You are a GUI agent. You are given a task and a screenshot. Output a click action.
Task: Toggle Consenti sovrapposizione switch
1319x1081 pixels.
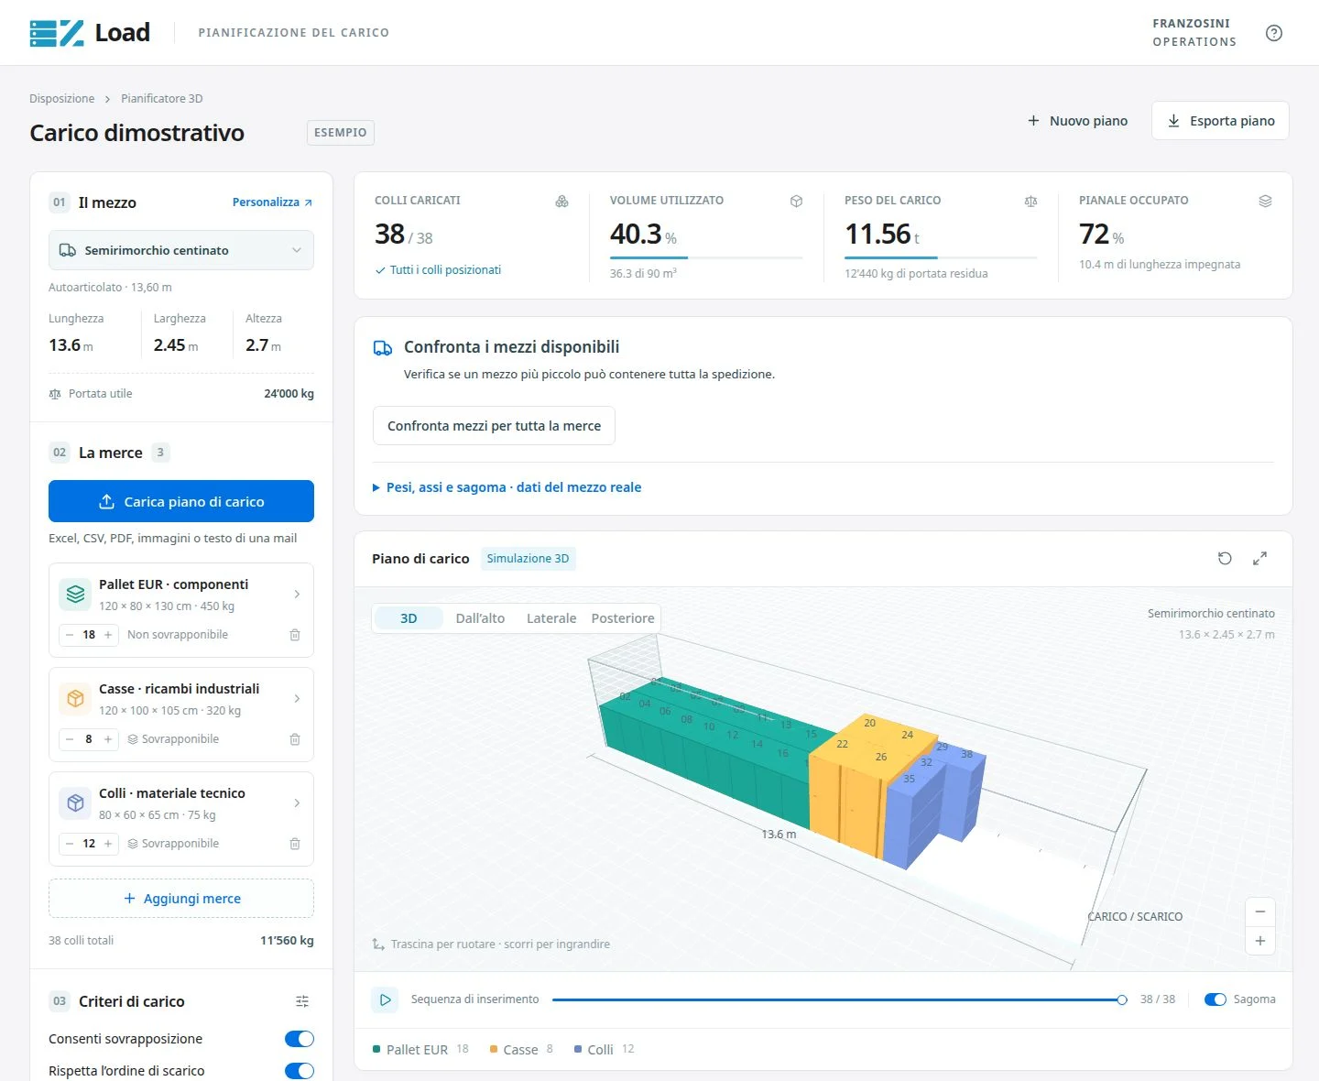299,1039
